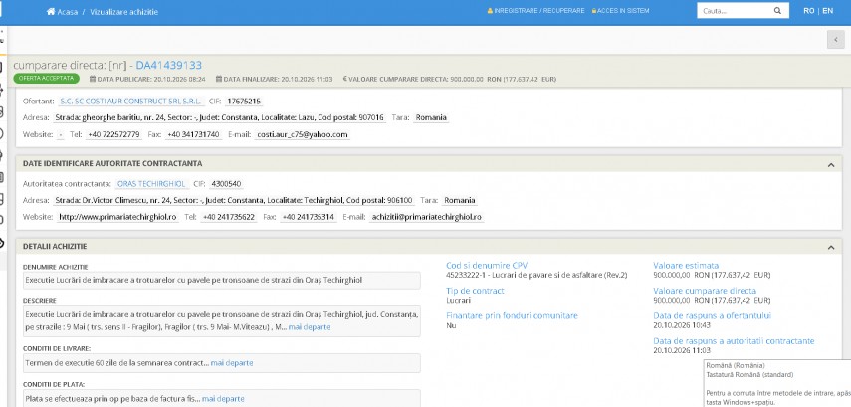
Task: Select the Lucrari contract type value
Action: pyautogui.click(x=458, y=300)
